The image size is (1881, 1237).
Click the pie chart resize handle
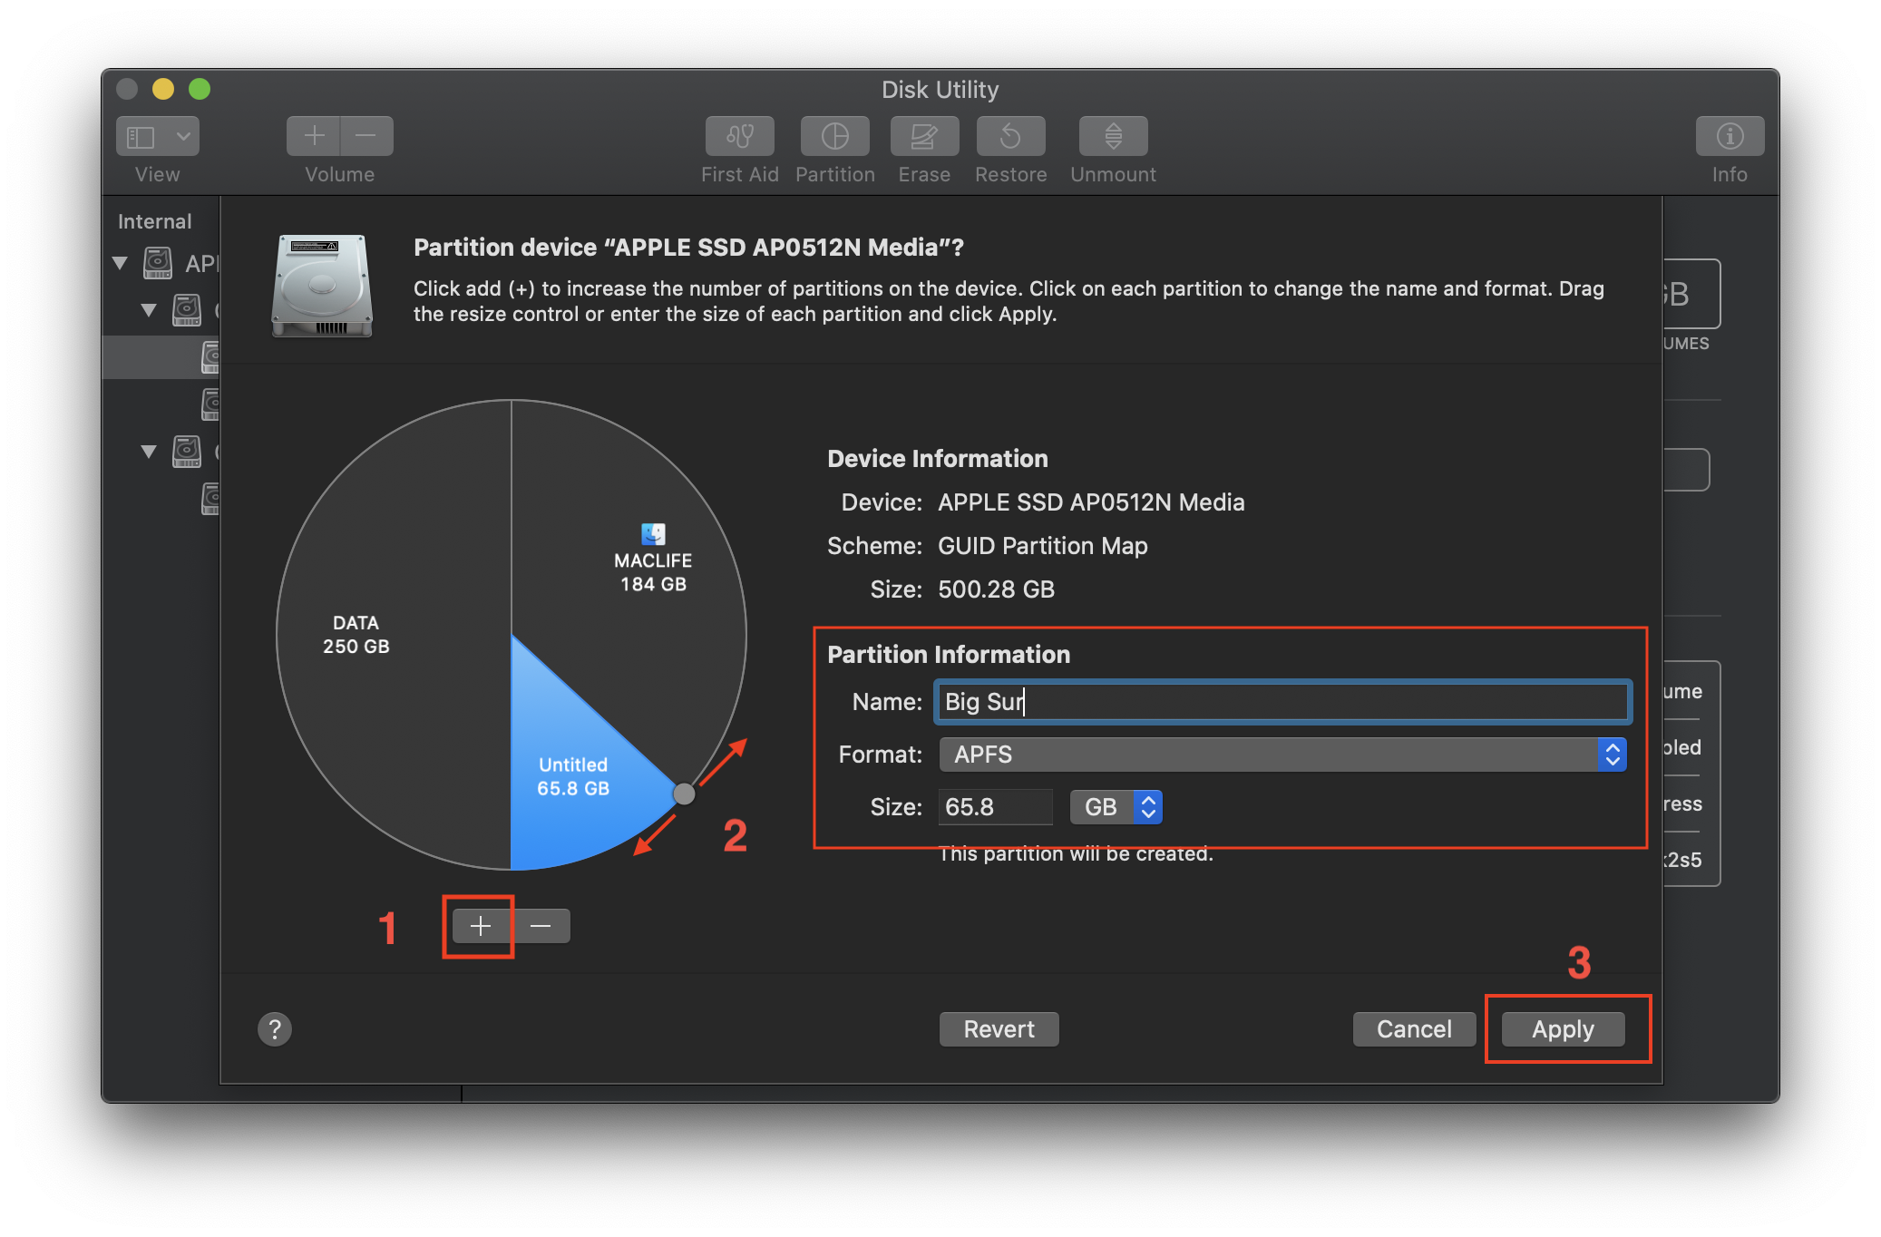point(684,794)
